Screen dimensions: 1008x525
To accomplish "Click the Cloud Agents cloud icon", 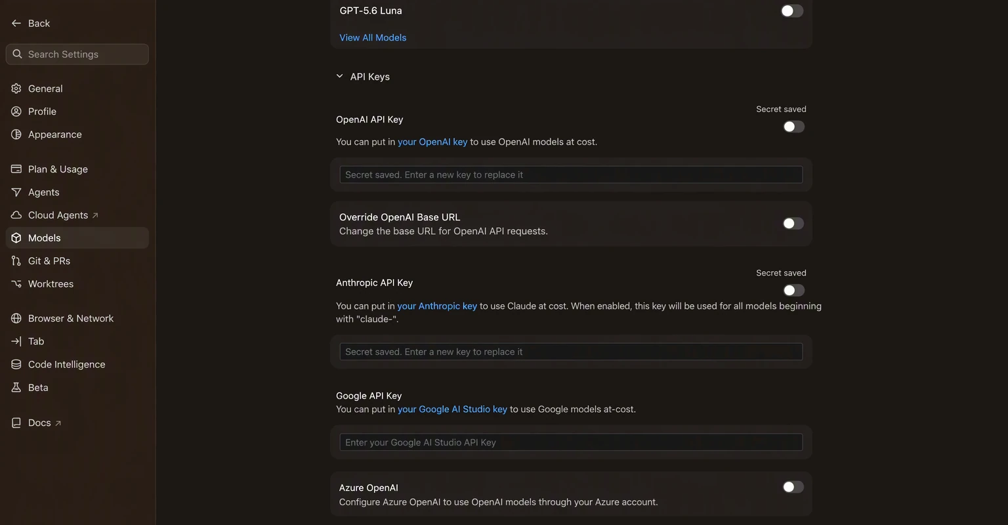I will coord(16,215).
